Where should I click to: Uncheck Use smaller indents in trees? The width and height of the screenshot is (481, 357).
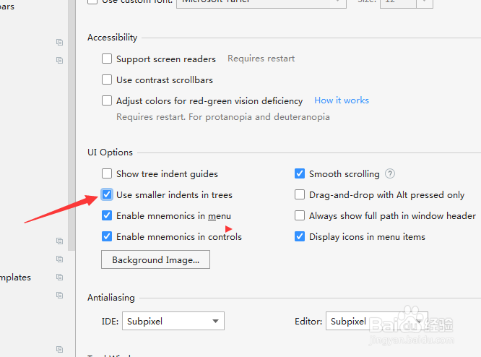click(107, 194)
